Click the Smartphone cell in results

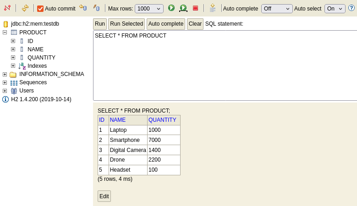(128, 140)
